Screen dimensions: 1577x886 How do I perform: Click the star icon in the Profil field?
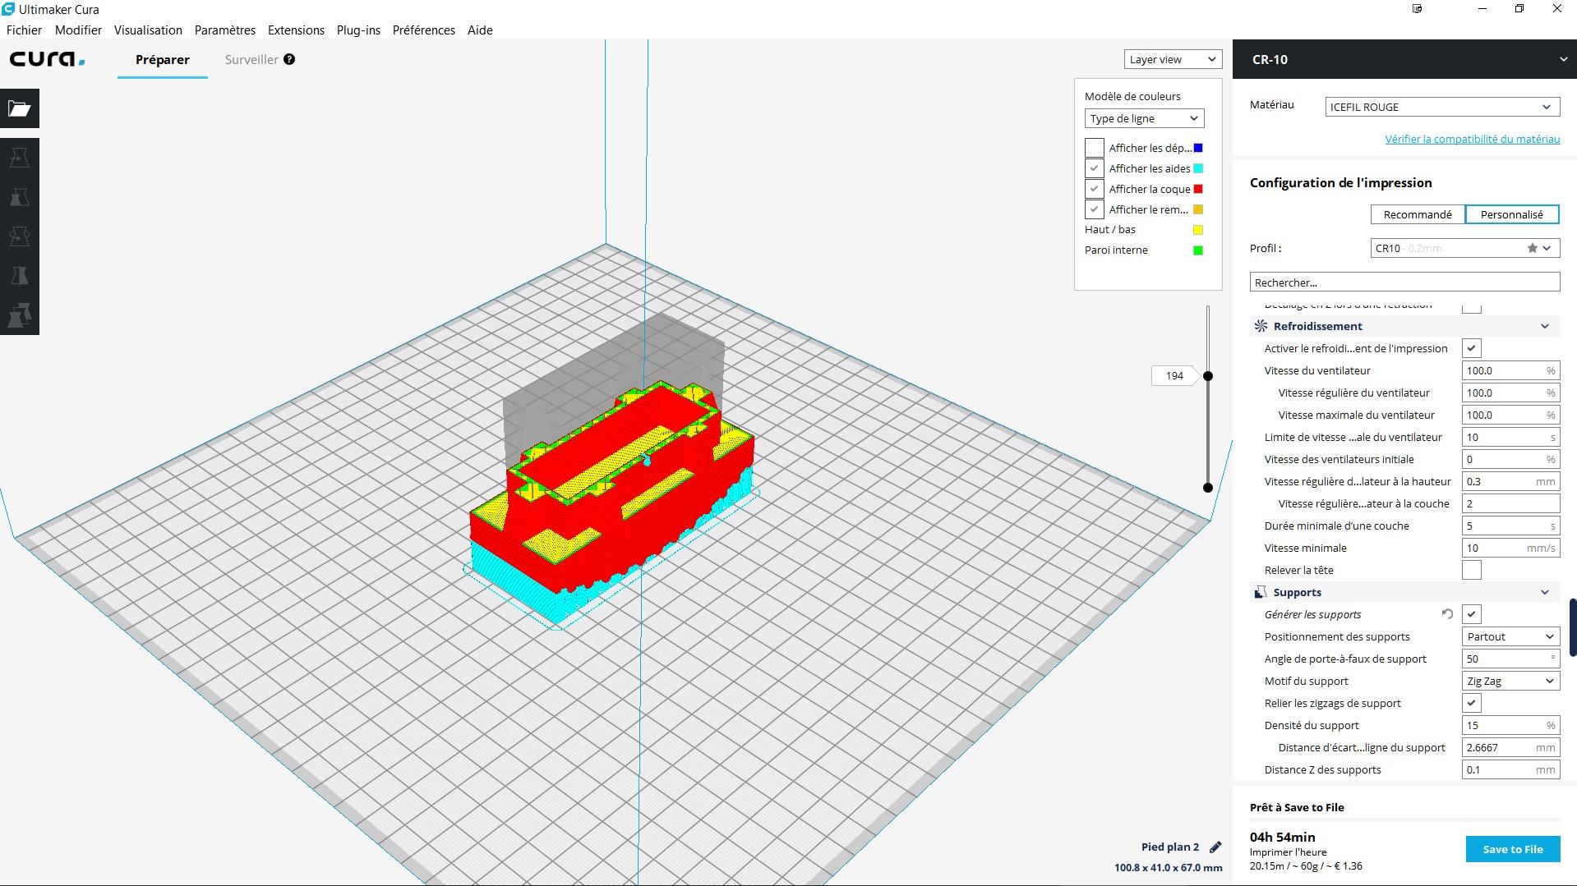coord(1532,248)
